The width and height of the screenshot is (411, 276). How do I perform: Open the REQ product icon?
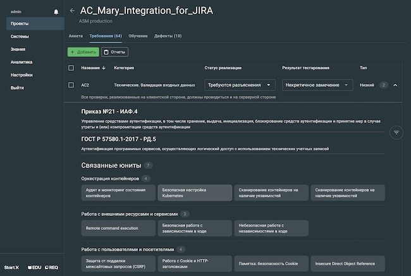52,267
